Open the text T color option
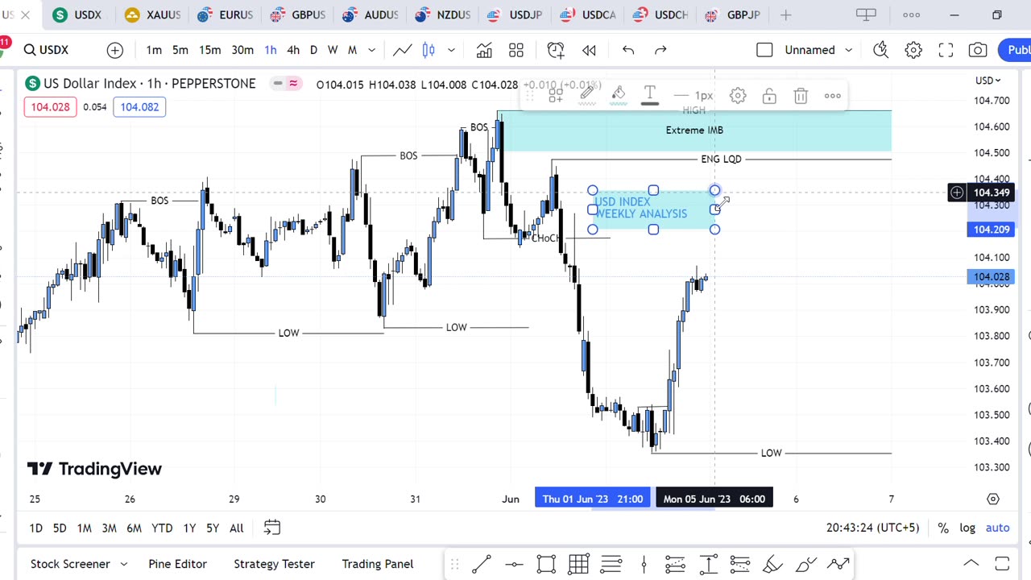 tap(650, 95)
